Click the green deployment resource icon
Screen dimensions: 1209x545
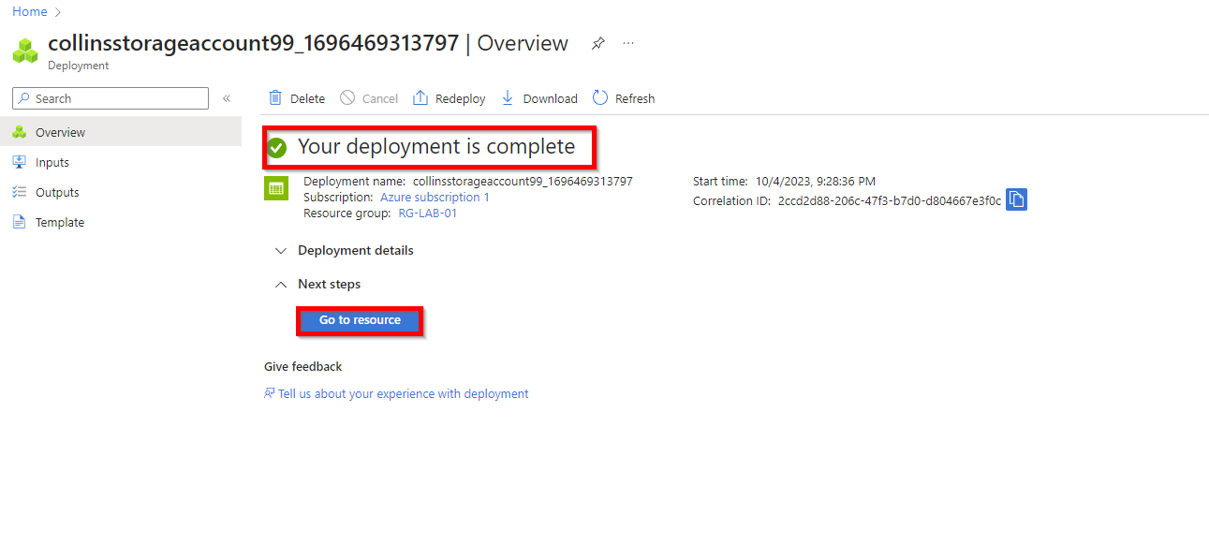(x=276, y=188)
